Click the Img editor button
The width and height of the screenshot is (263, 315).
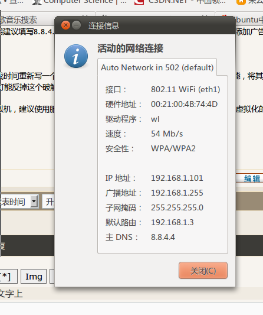pyautogui.click(x=34, y=277)
